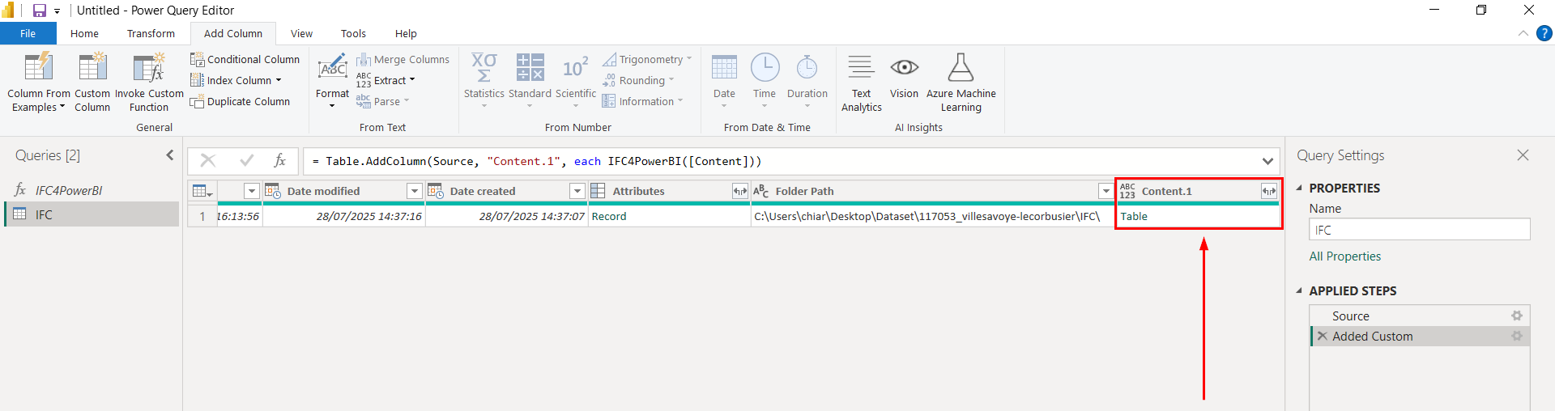Viewport: 1555px width, 411px height.
Task: Open the Text Analytics AI tool
Action: click(861, 83)
